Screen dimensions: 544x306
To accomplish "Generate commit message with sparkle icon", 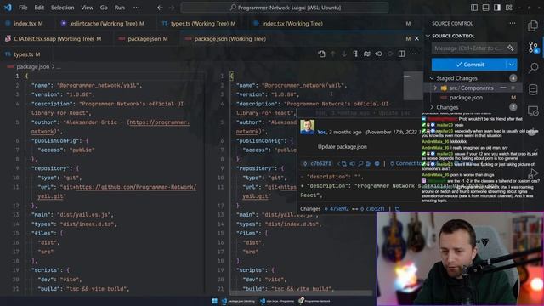I will point(510,48).
